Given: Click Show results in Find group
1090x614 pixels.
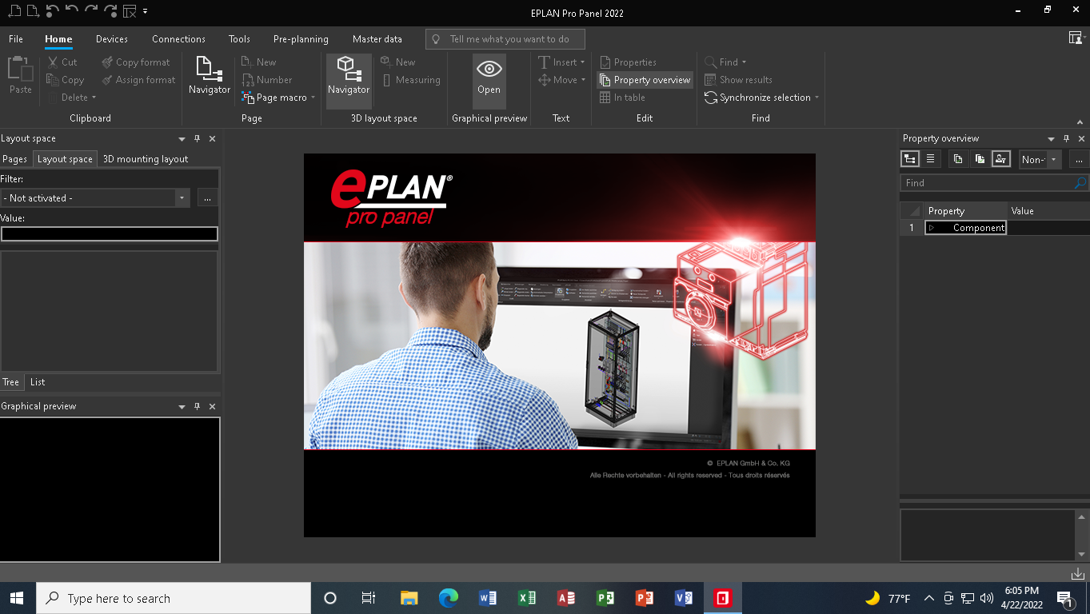Looking at the screenshot, I should pyautogui.click(x=738, y=80).
